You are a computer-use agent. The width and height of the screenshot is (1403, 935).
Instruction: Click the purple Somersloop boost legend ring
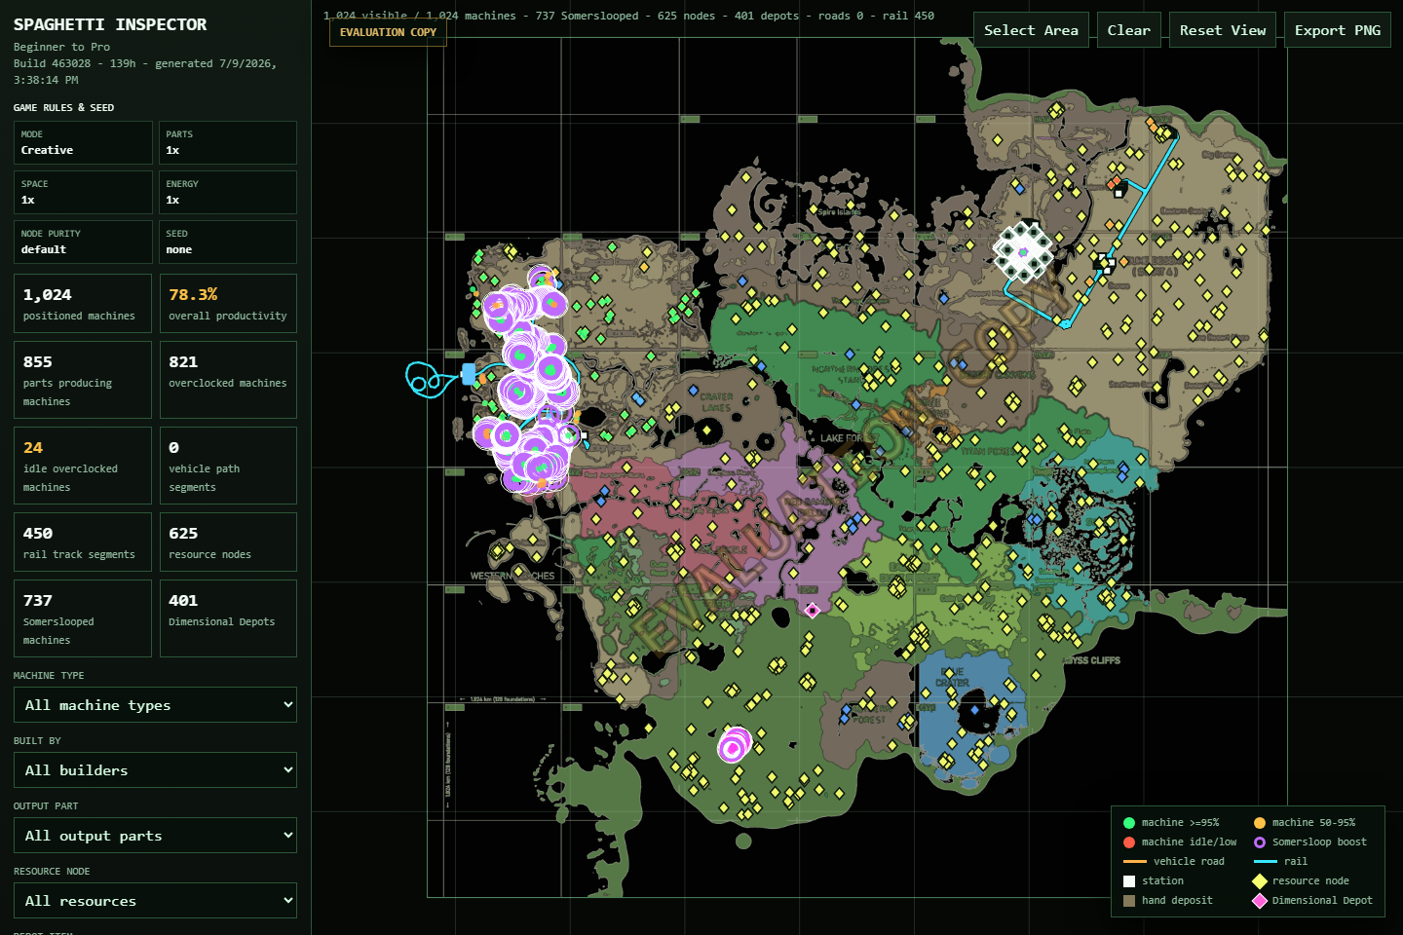[x=1260, y=842]
